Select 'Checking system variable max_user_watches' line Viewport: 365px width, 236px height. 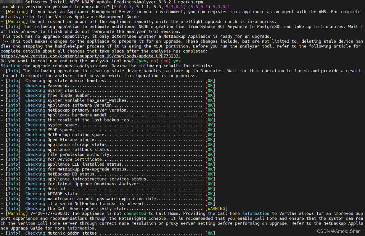click(108, 100)
